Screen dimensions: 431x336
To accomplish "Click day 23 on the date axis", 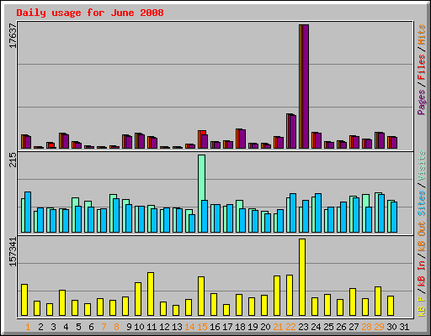I will [303, 327].
